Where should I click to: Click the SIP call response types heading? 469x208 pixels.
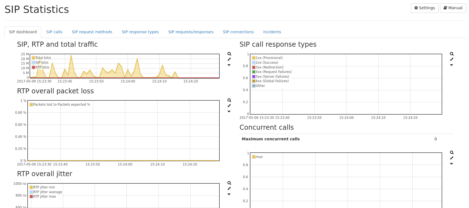pyautogui.click(x=278, y=44)
